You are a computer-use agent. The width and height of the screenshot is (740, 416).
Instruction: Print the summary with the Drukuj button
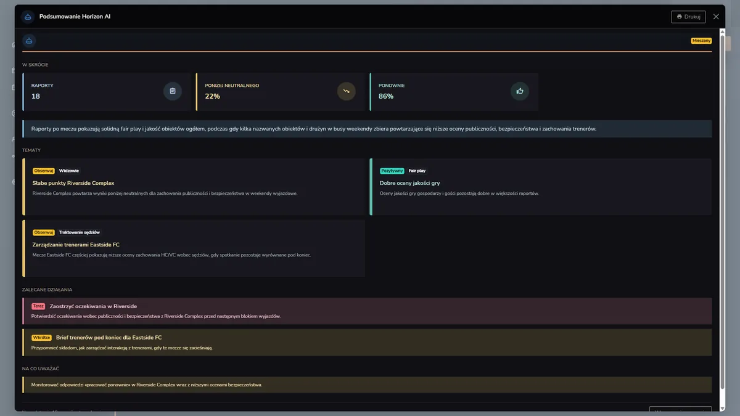688,17
